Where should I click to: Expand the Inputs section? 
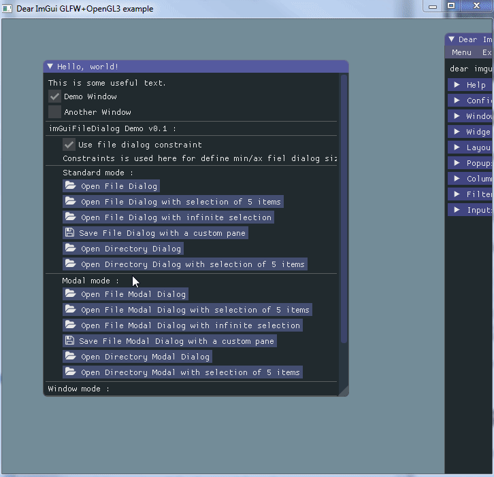[471, 210]
